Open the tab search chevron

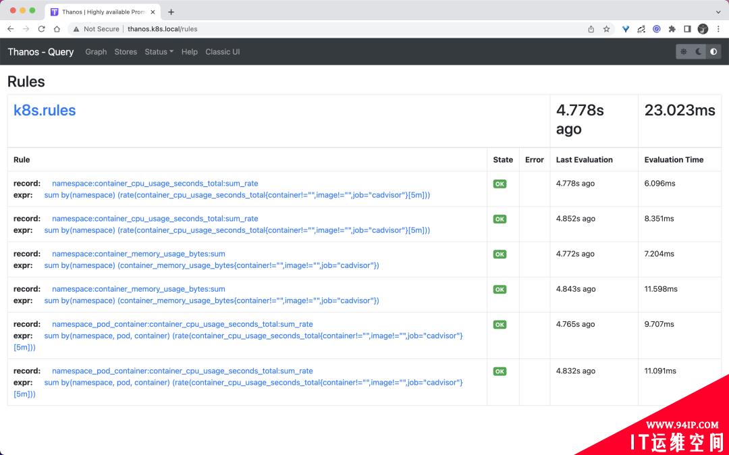coord(718,12)
